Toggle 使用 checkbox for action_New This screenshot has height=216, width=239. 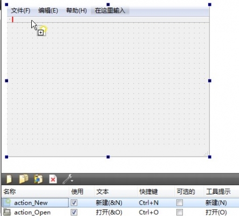pos(74,202)
